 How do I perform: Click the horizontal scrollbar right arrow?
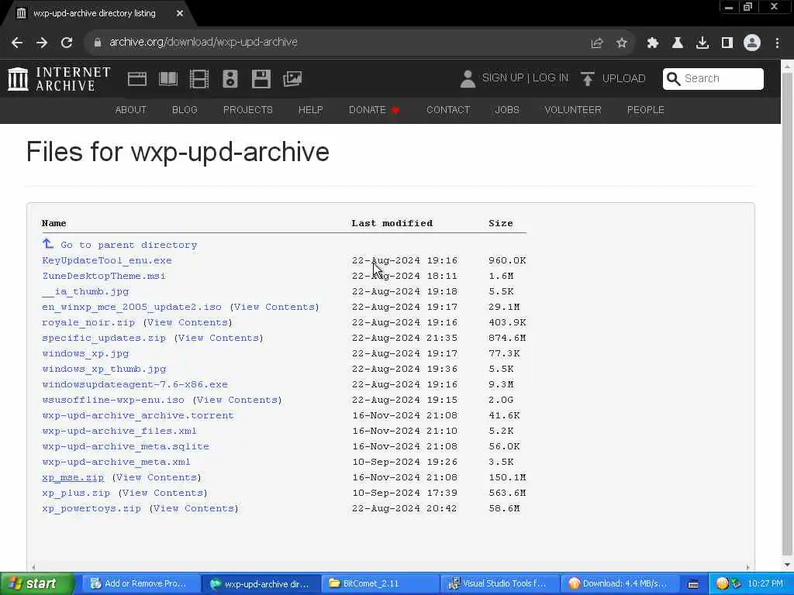click(x=748, y=567)
